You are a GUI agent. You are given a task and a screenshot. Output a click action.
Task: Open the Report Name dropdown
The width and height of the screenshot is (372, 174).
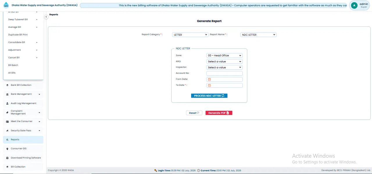click(x=259, y=35)
